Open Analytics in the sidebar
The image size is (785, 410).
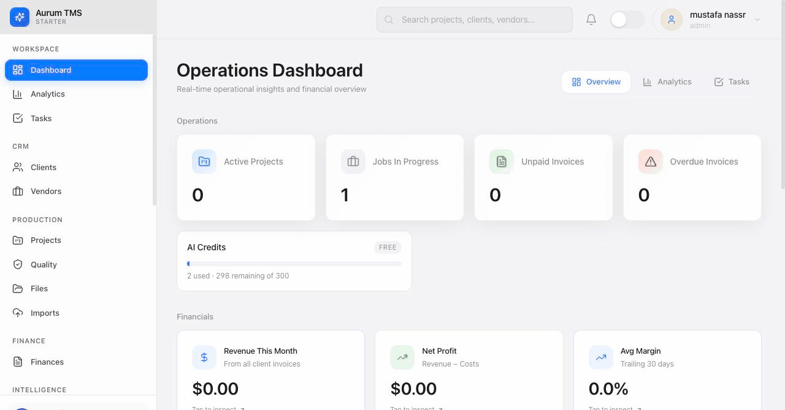coord(76,94)
